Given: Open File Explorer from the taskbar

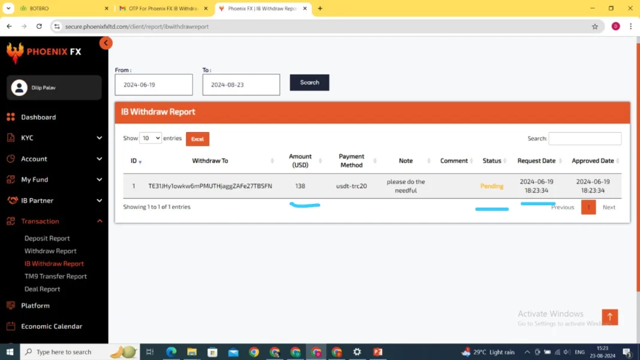Looking at the screenshot, I should click(x=192, y=352).
